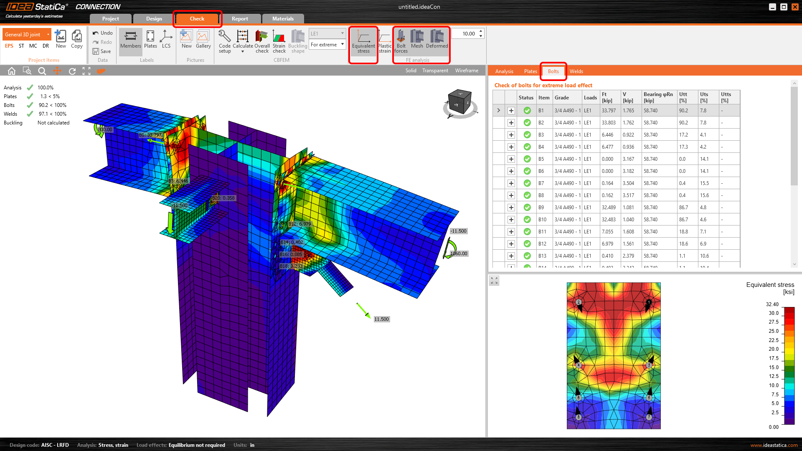Increase the deformation scale value stepper
The height and width of the screenshot is (451, 802).
pyautogui.click(x=481, y=31)
